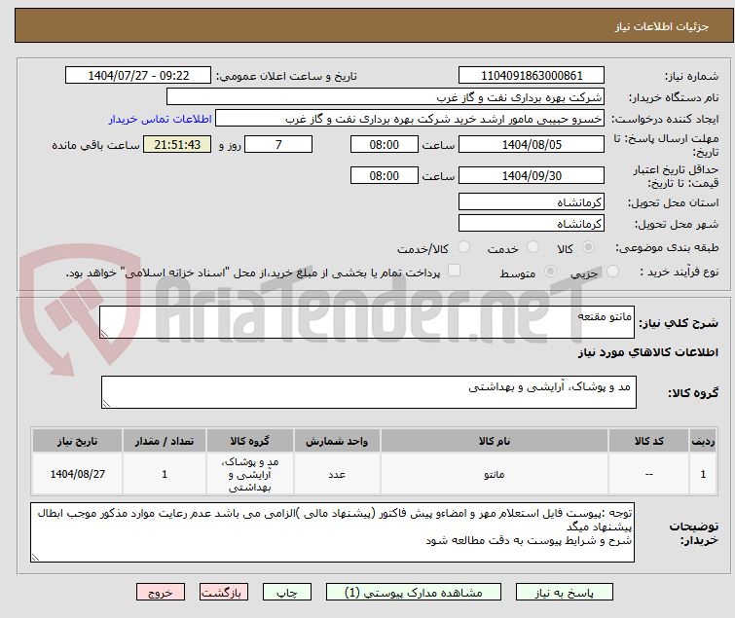The image size is (735, 618).
Task: Click the تعداد / مقدار column header
Action: [x=165, y=441]
